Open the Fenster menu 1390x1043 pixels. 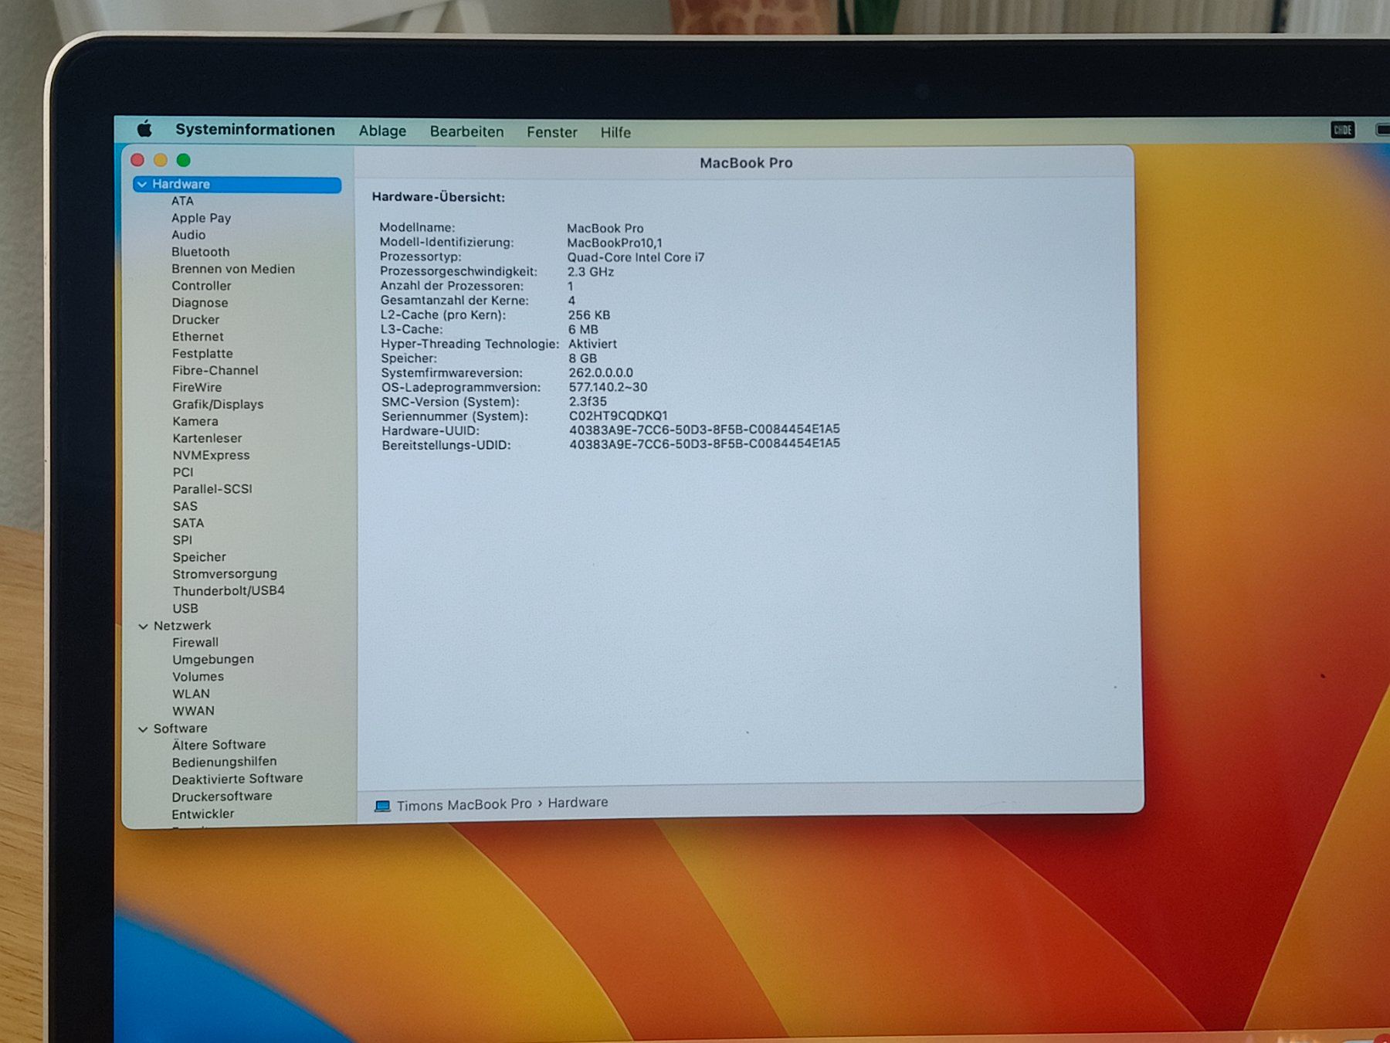[552, 132]
